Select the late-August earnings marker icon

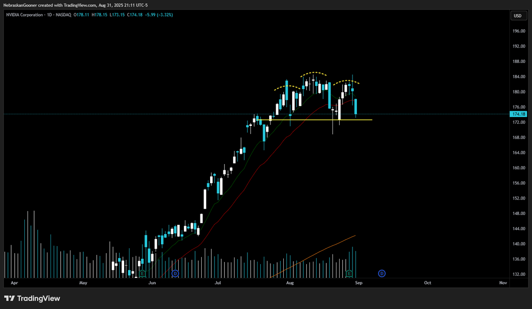point(349,274)
